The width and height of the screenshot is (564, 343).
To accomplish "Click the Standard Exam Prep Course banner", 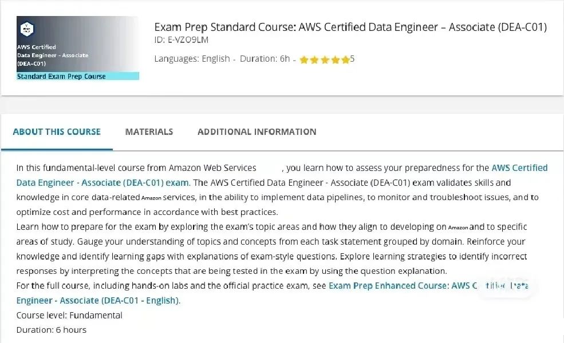I will click(77, 76).
